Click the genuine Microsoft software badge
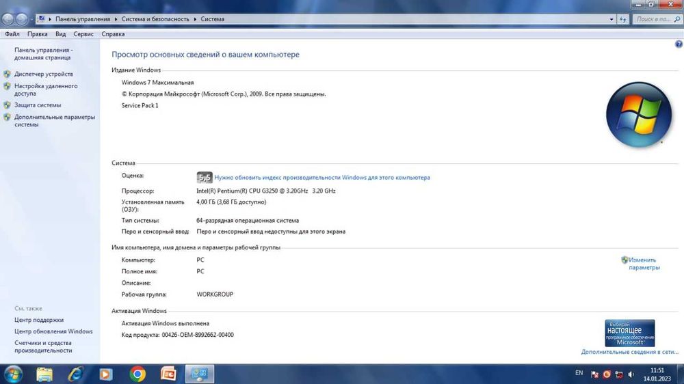684x384 pixels. pos(629,333)
